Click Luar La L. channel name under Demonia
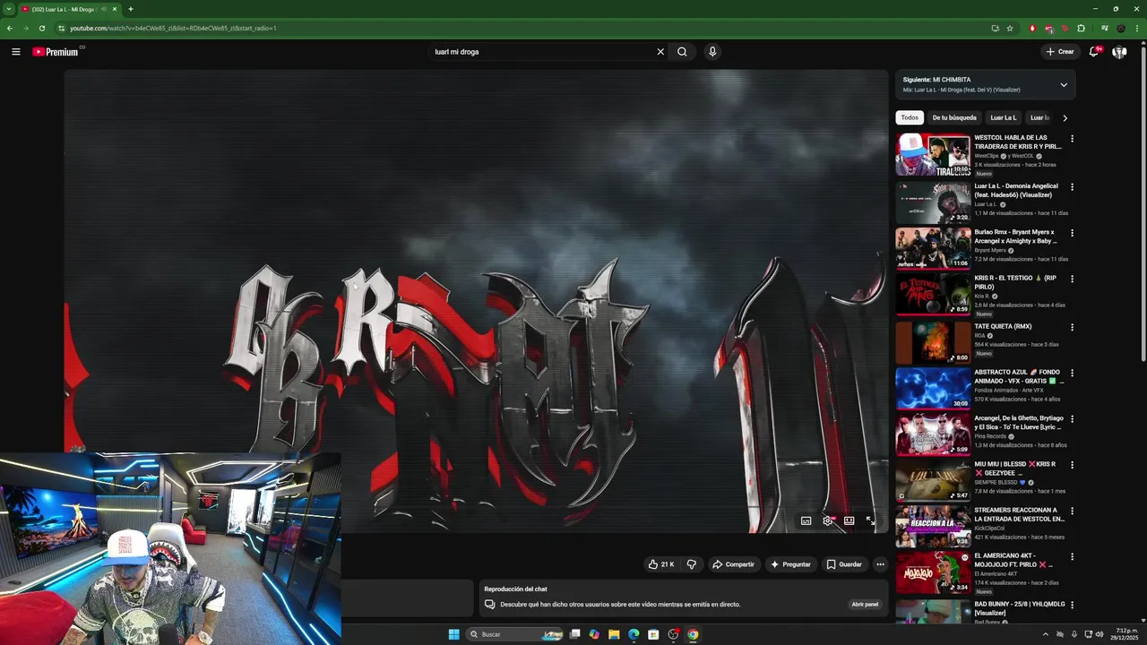 point(986,204)
